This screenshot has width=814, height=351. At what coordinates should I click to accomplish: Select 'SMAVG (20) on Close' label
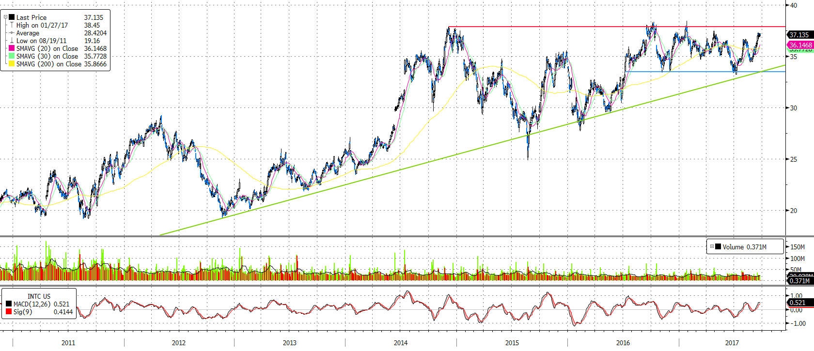tap(47, 48)
